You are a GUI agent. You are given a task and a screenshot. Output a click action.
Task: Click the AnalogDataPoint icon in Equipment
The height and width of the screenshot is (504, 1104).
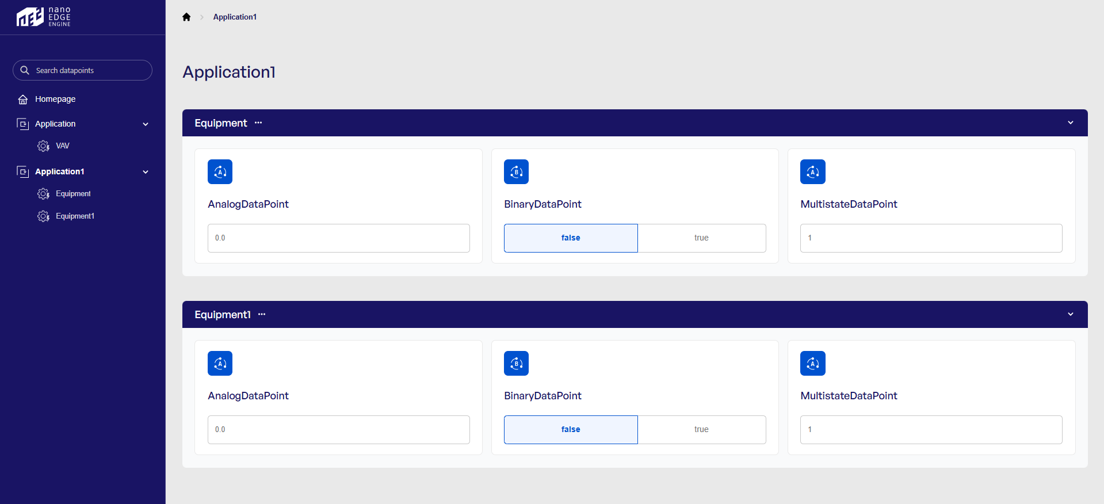click(220, 171)
